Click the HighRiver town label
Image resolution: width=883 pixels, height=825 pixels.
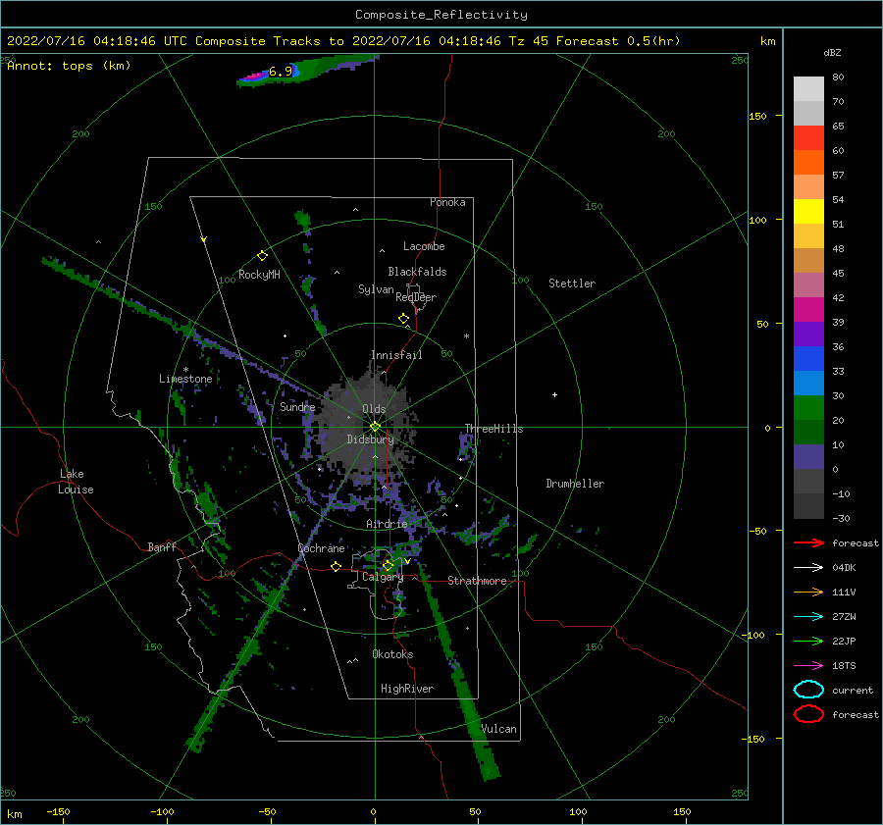[x=407, y=689]
